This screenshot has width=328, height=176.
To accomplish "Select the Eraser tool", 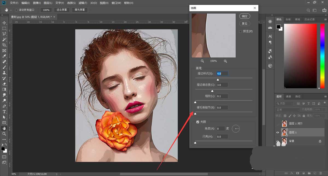I will [x=4, y=84].
